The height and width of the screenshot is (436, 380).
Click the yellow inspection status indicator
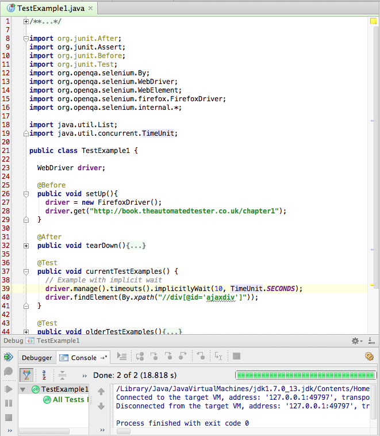(x=373, y=21)
